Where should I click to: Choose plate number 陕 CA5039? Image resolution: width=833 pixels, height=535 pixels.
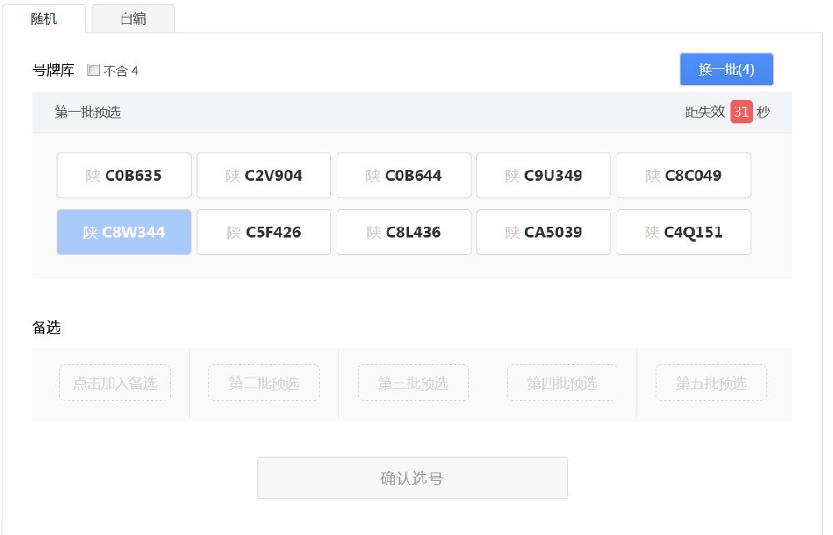[x=544, y=232]
